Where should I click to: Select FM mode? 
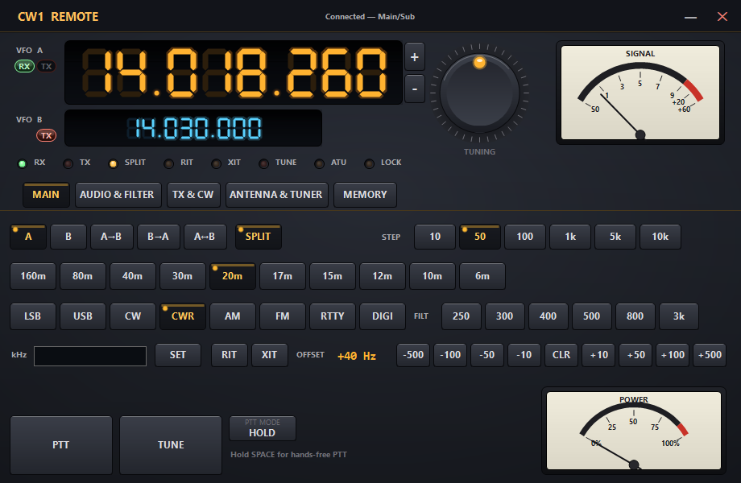[283, 316]
